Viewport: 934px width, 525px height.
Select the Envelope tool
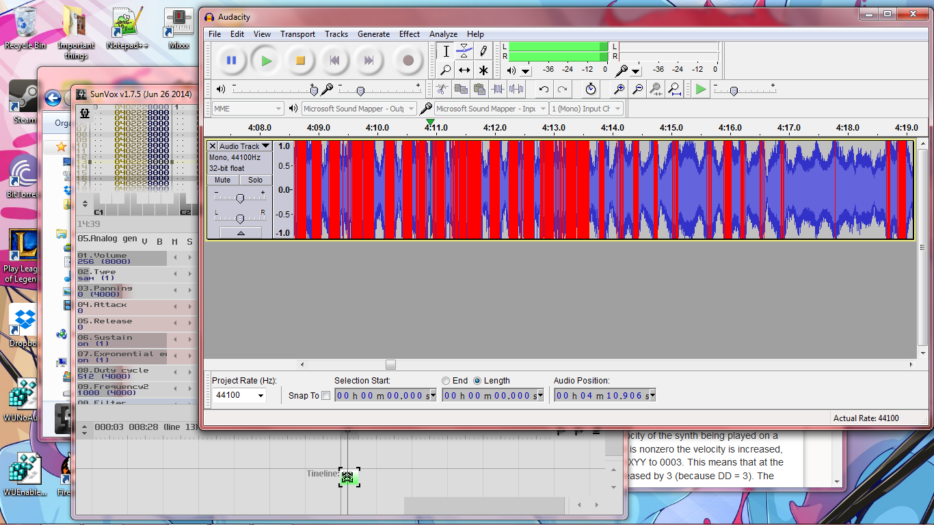(464, 51)
